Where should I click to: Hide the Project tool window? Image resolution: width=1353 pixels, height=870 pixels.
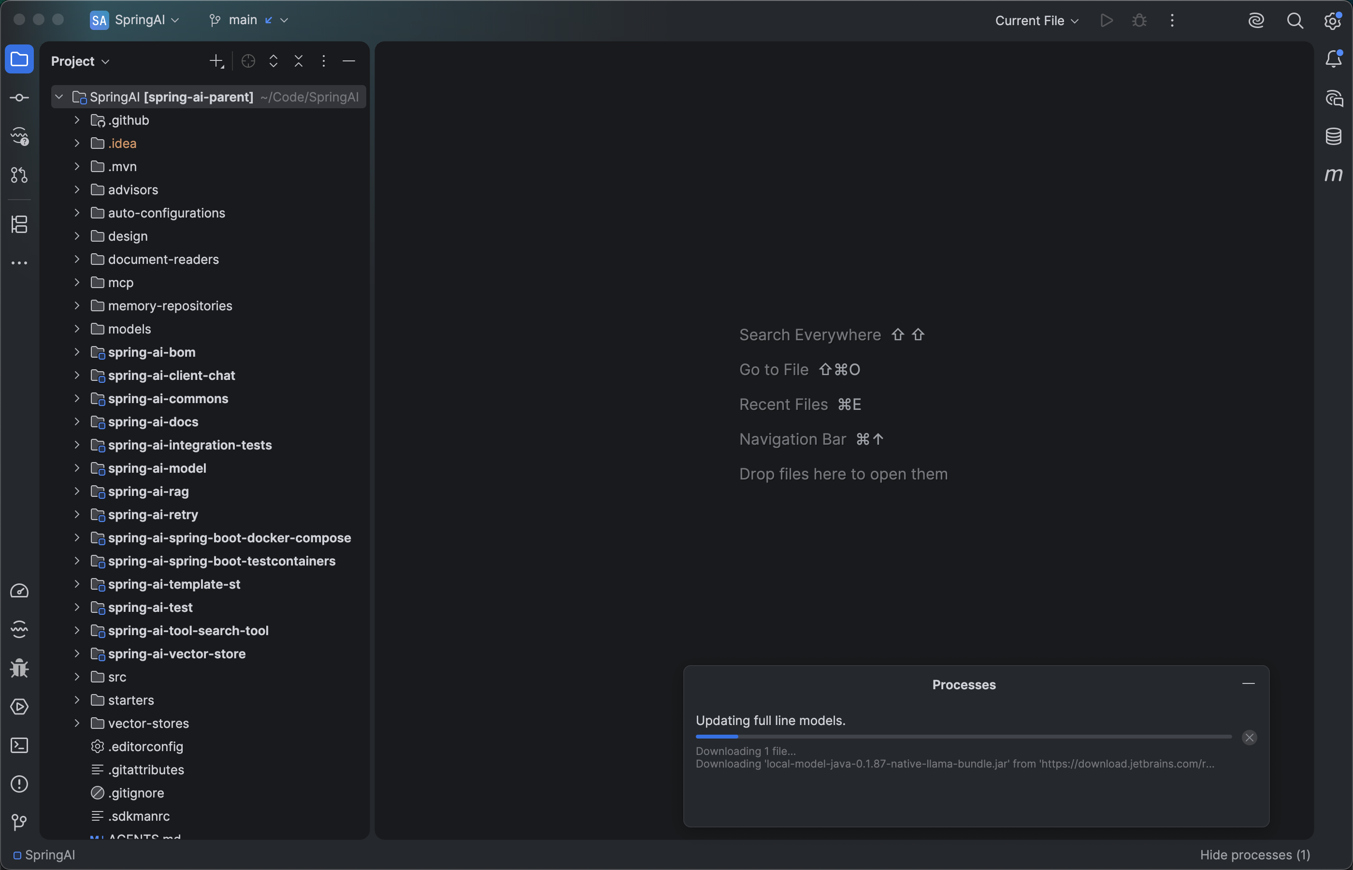point(349,61)
